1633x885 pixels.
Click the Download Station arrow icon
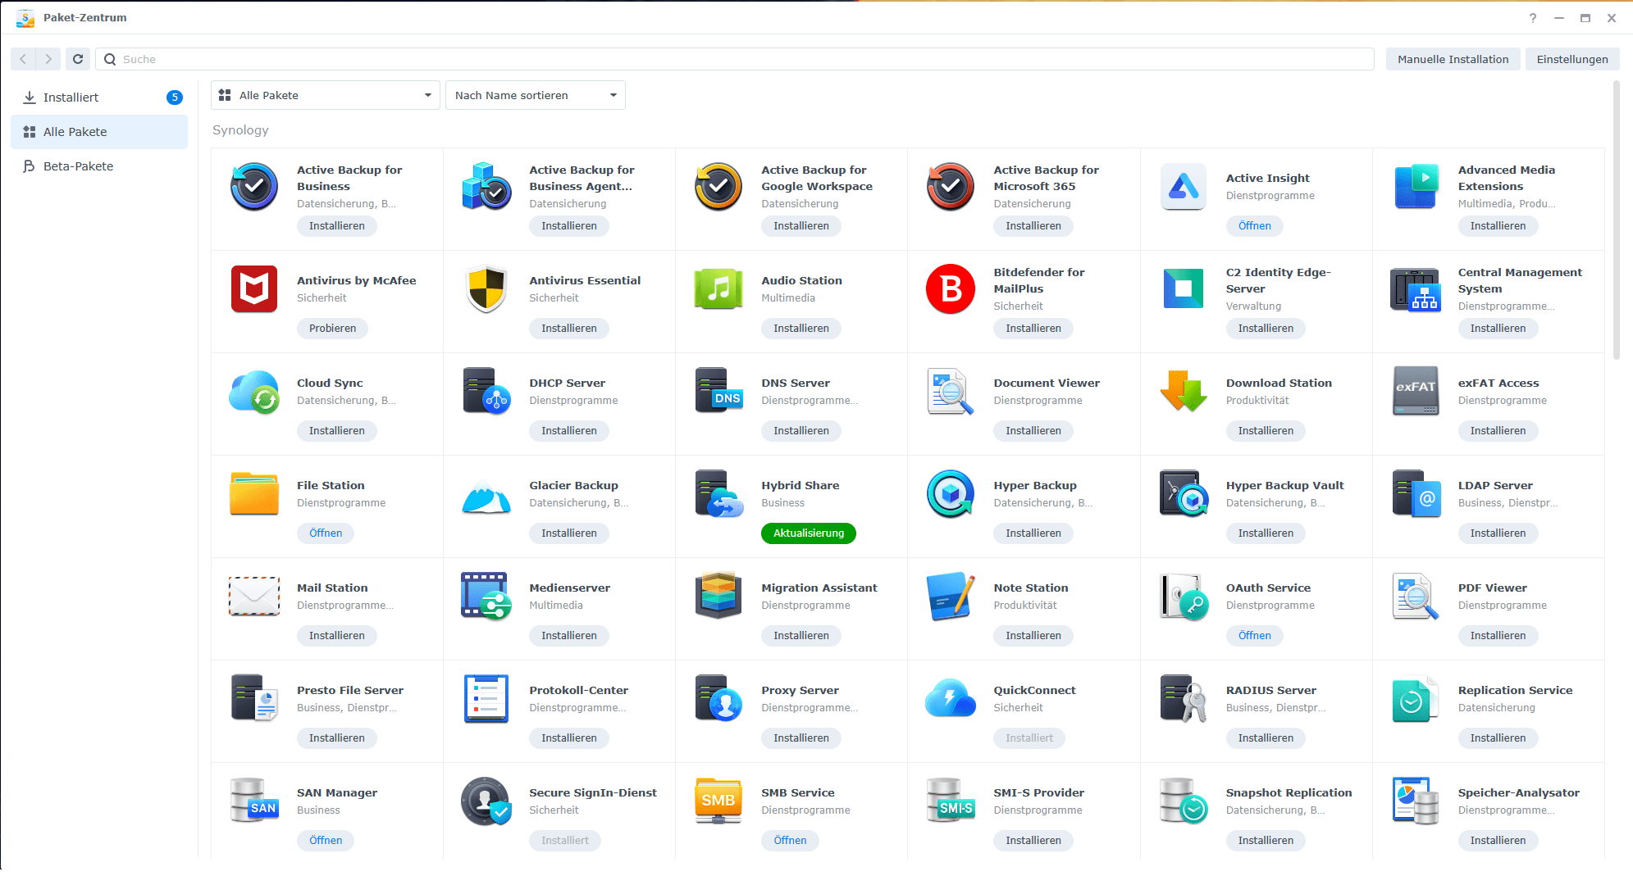[1183, 391]
